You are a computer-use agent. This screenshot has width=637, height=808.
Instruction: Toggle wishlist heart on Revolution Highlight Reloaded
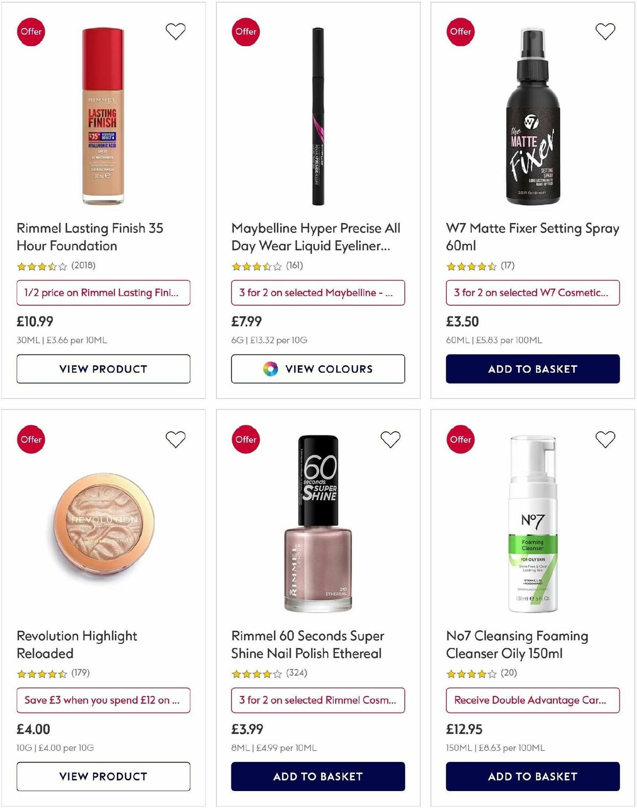175,439
